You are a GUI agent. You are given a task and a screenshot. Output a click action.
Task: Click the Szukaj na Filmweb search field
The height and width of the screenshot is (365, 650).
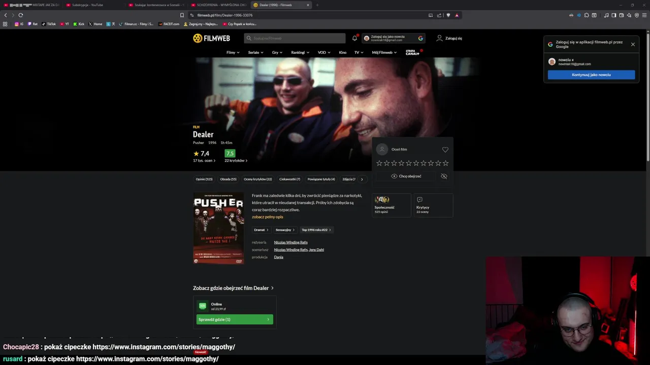[295, 38]
